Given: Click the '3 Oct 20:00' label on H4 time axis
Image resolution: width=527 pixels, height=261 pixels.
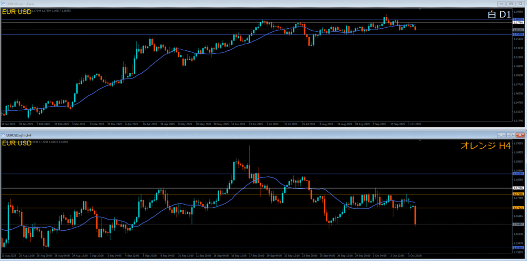Looking at the screenshot, I should coord(415,256).
